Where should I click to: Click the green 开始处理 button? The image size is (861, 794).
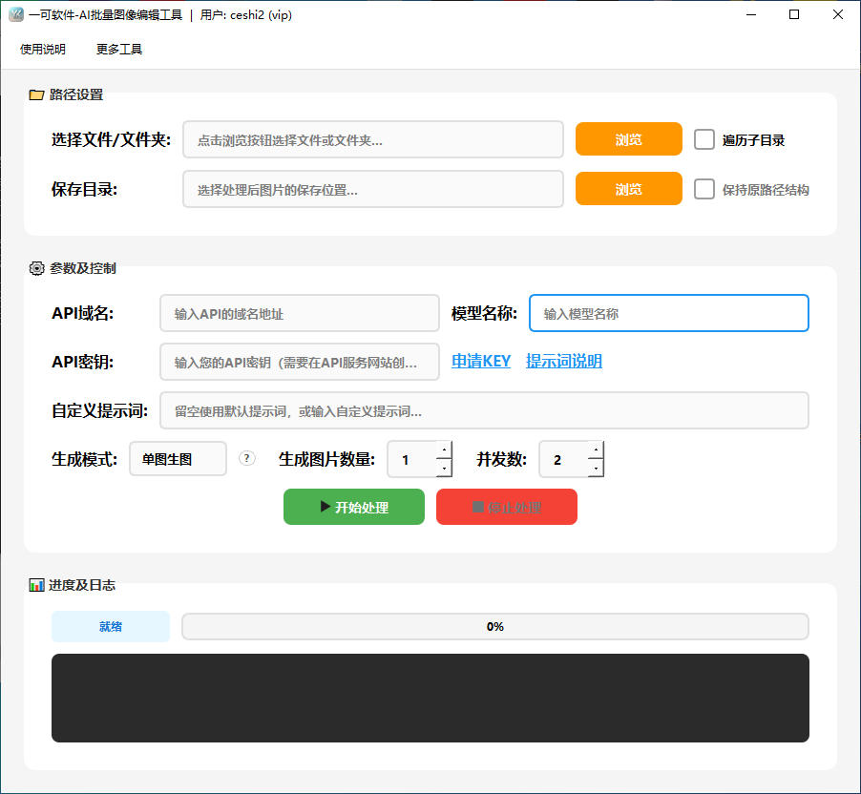pos(353,507)
